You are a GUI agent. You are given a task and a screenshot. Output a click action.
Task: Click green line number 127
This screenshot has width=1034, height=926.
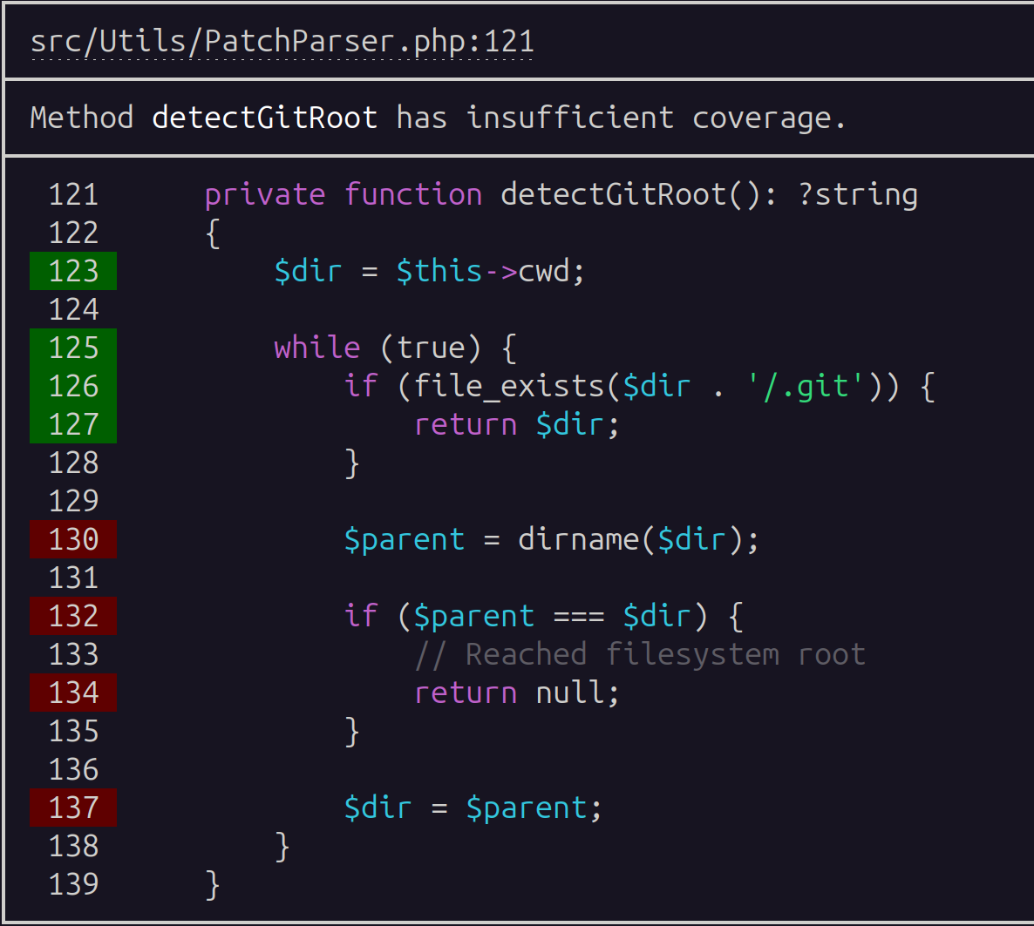click(x=73, y=424)
